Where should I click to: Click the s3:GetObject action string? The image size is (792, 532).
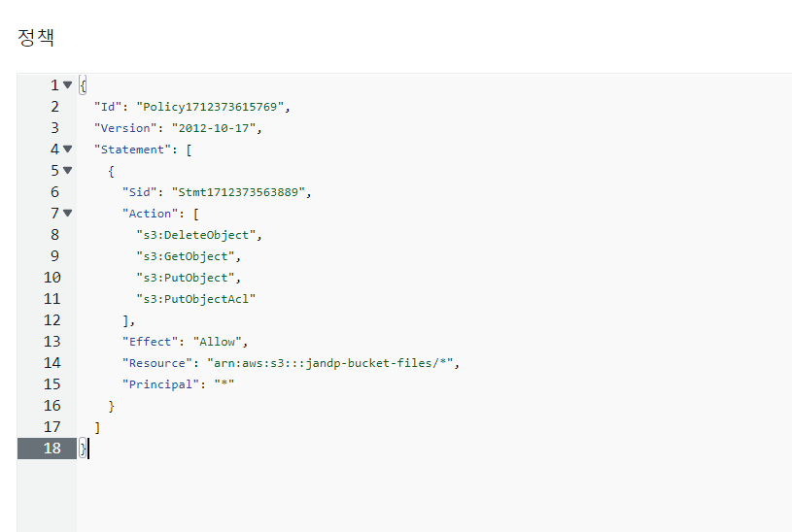click(x=186, y=256)
